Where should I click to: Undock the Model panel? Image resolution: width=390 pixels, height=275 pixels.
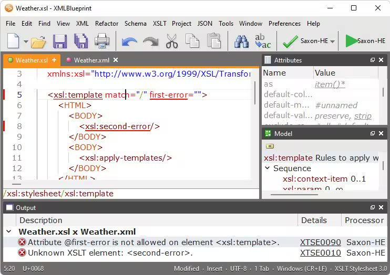[x=373, y=133]
